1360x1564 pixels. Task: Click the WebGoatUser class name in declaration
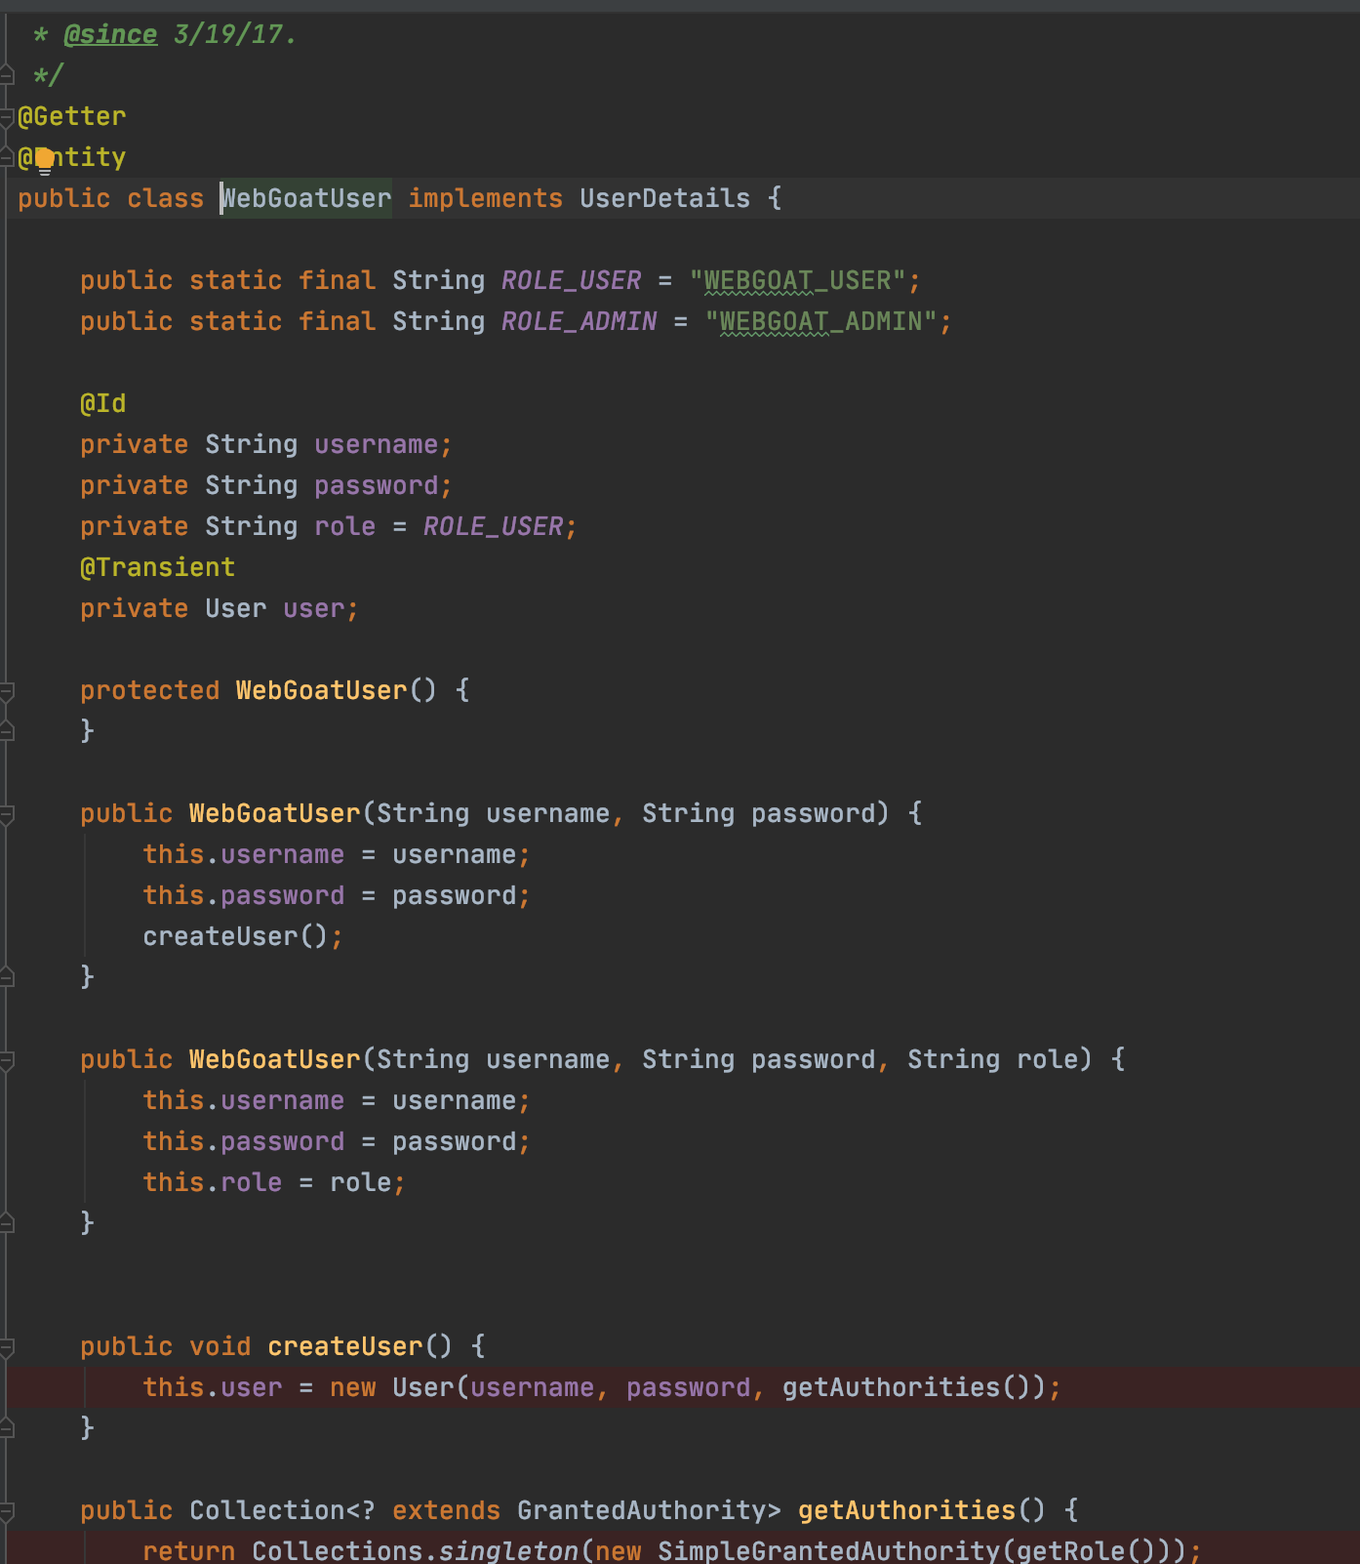tap(306, 199)
